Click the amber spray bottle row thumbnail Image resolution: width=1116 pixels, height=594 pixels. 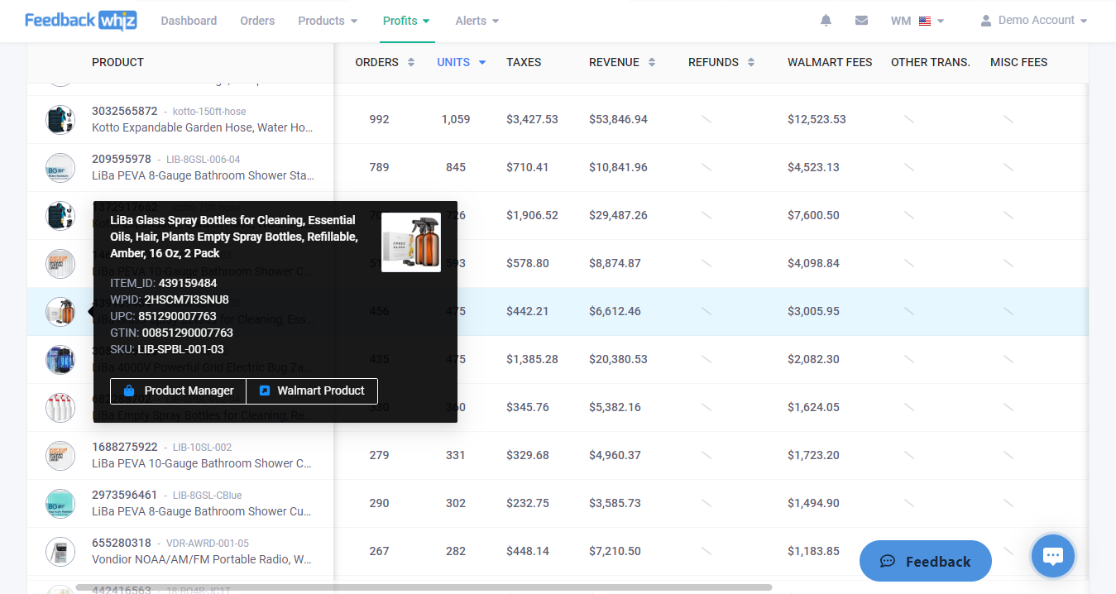coord(60,311)
